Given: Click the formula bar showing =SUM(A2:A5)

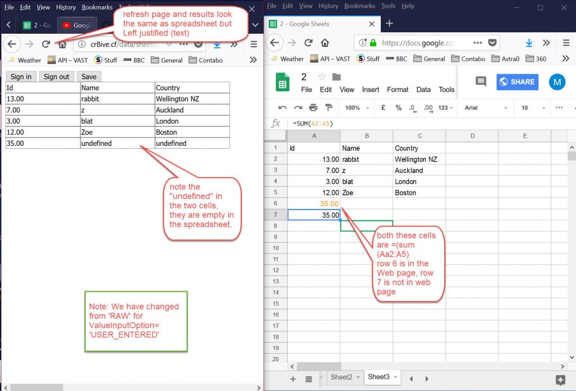Looking at the screenshot, I should pos(394,123).
